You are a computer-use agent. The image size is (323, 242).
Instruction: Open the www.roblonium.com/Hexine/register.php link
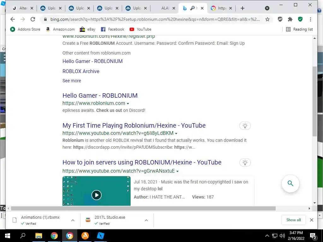click(109, 37)
